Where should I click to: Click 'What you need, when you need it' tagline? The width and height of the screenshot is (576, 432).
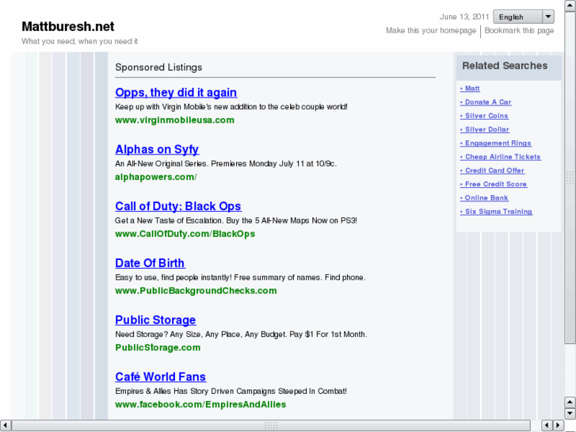(x=79, y=41)
